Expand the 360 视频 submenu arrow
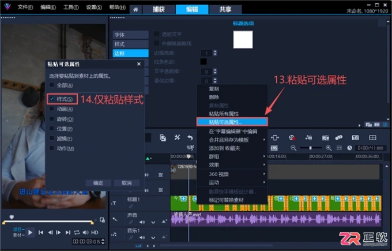 click(x=264, y=174)
